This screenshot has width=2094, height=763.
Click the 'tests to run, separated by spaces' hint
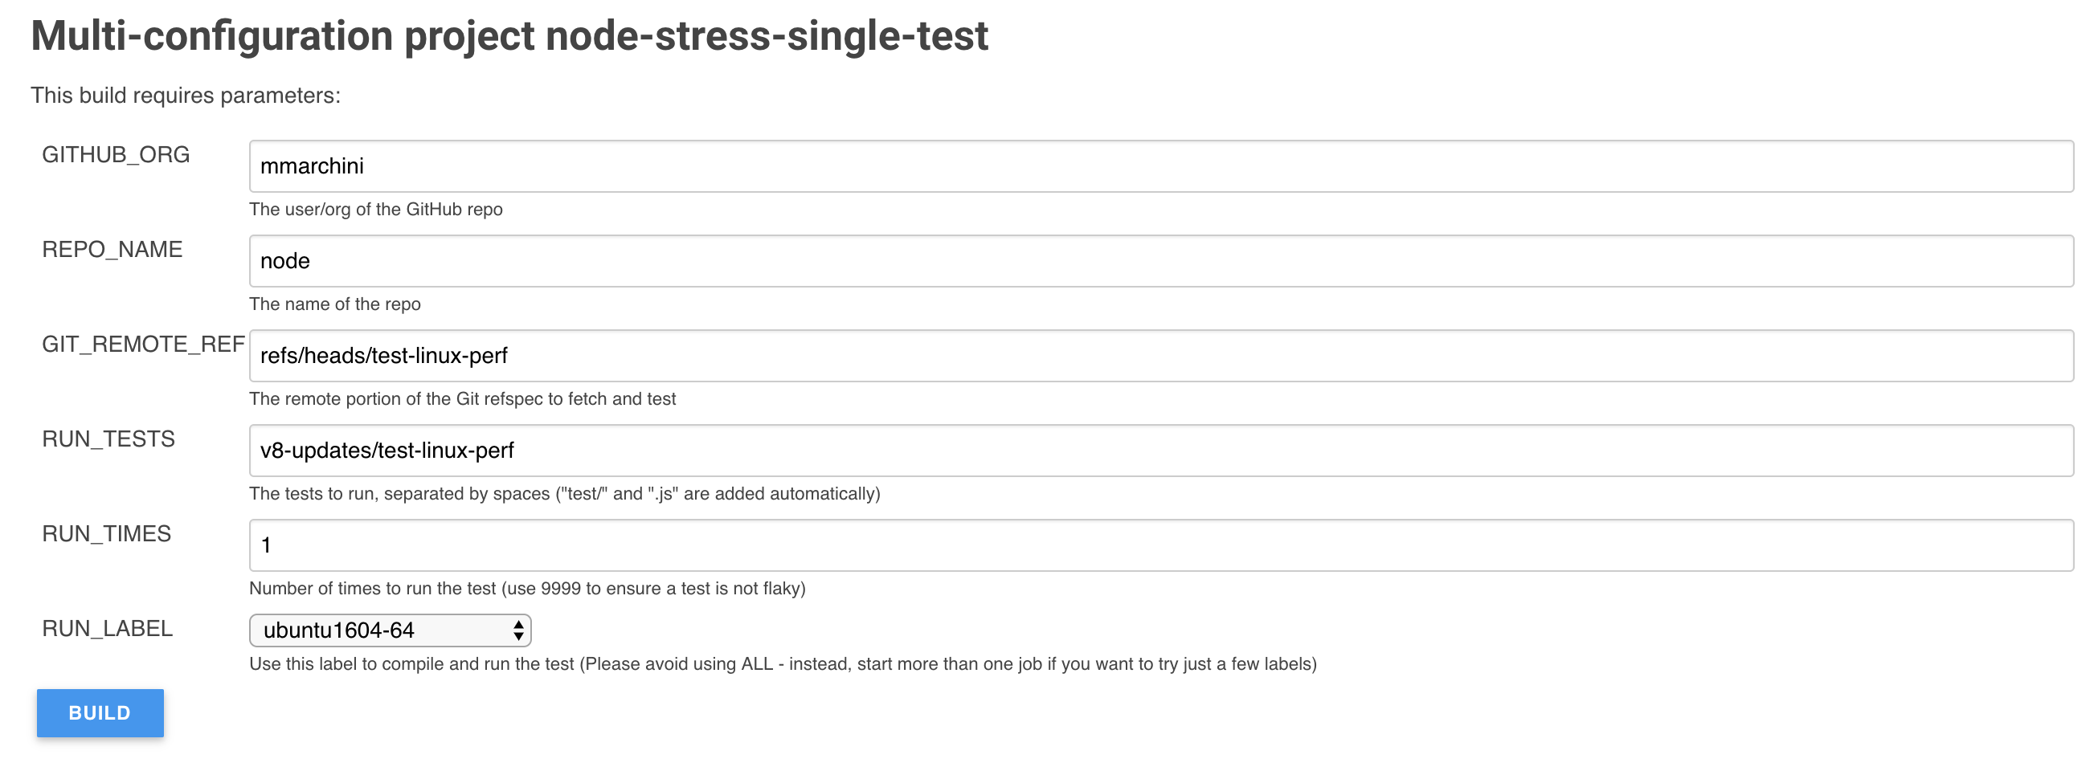click(x=565, y=494)
